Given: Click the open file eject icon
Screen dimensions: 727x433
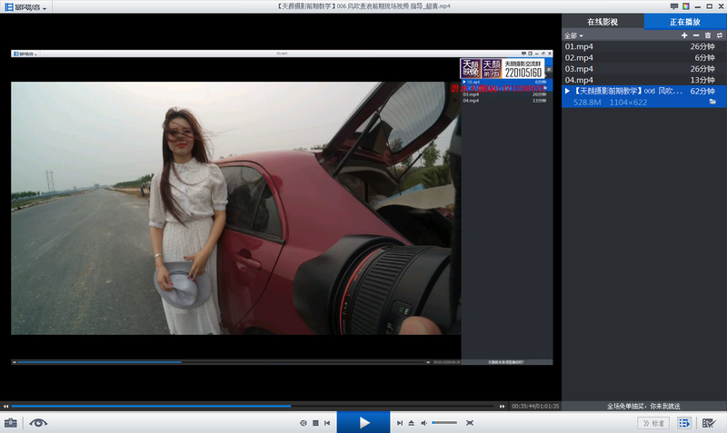Looking at the screenshot, I should tap(411, 423).
